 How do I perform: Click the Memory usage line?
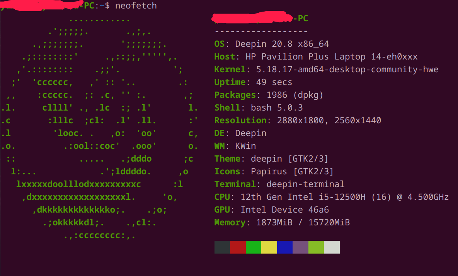click(x=282, y=223)
